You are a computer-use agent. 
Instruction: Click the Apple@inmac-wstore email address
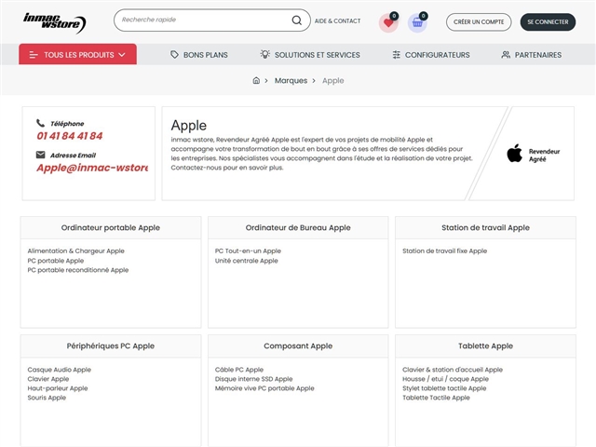pos(92,168)
